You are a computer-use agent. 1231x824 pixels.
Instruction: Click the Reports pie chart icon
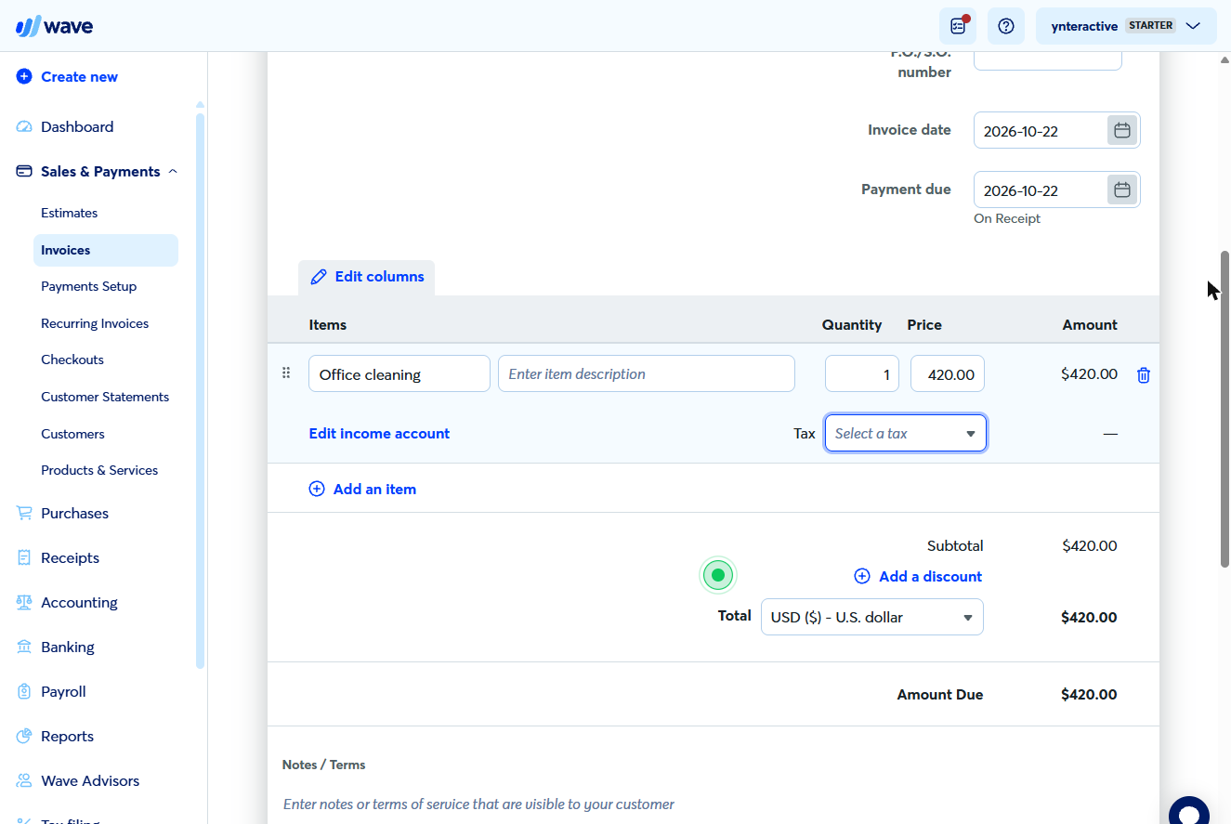pos(24,737)
